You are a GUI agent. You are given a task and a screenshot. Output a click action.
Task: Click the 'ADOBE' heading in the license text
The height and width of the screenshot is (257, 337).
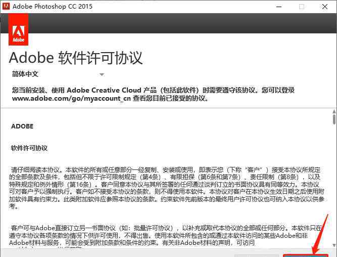click(x=22, y=126)
